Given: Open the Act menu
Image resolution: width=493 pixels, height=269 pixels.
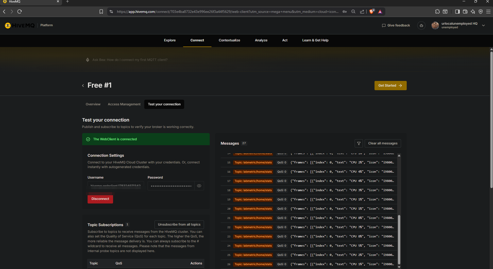Looking at the screenshot, I should 285,40.
